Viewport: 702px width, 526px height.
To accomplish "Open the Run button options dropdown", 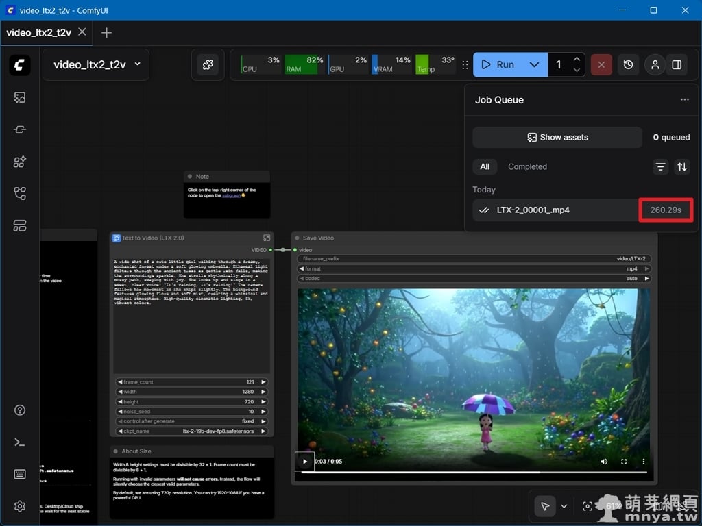I will click(534, 64).
